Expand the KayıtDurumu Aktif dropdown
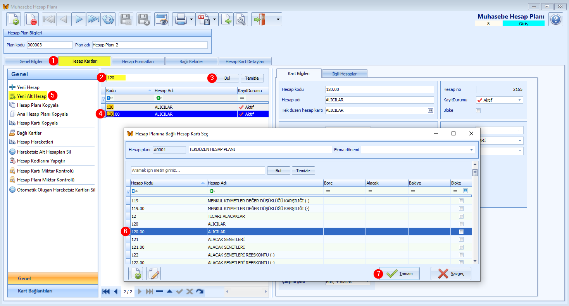The height and width of the screenshot is (306, 569). tap(519, 100)
